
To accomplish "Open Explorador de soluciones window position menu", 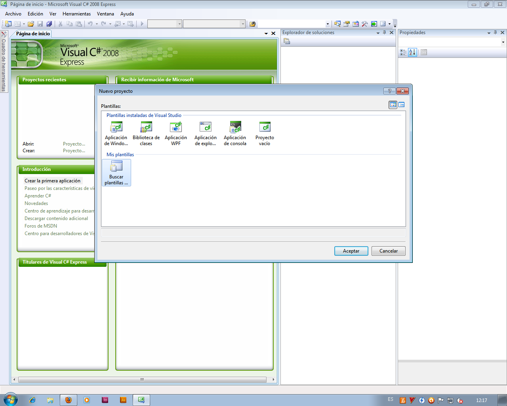I will [378, 33].
